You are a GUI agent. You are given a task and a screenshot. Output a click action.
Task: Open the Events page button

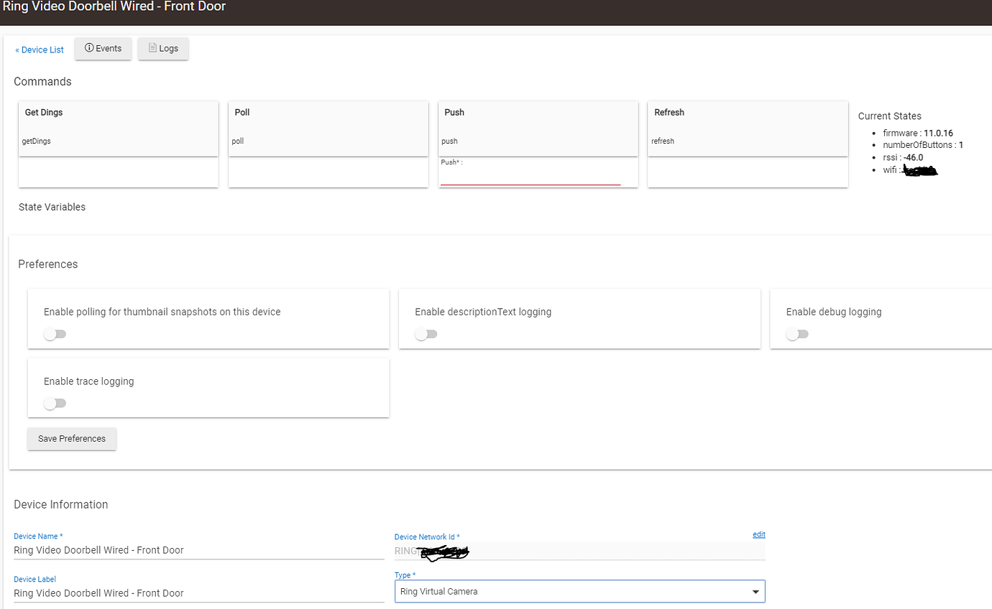[103, 48]
